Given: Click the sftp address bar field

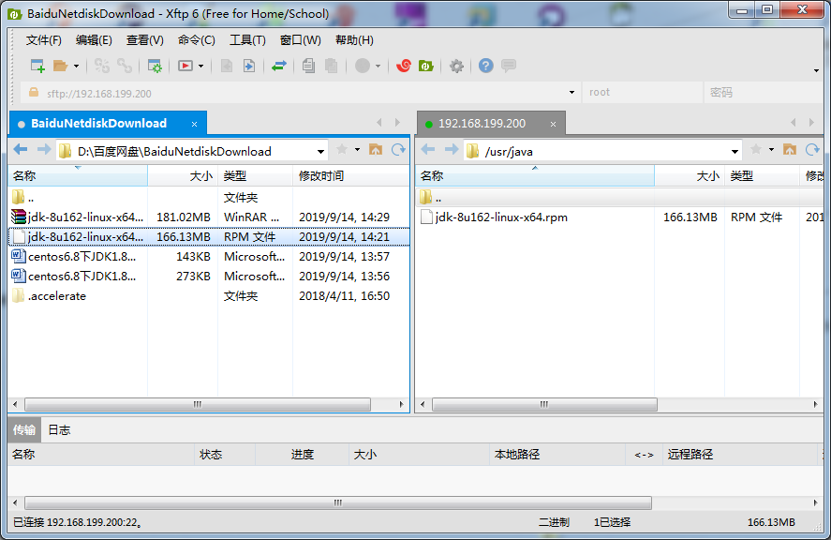Looking at the screenshot, I should 300,93.
